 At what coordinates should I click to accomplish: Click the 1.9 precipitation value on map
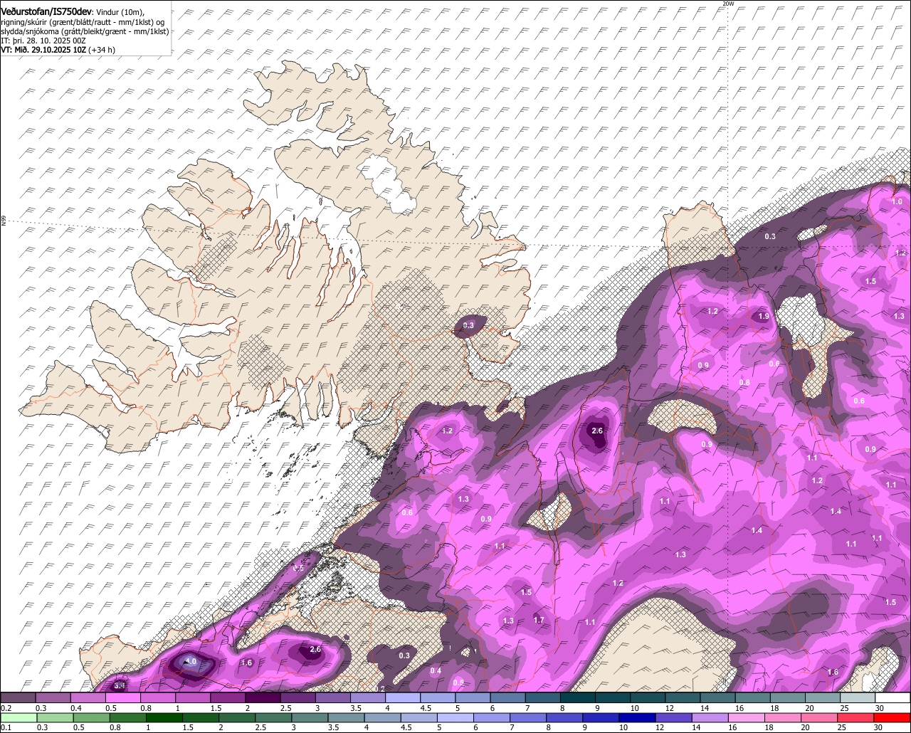point(764,317)
